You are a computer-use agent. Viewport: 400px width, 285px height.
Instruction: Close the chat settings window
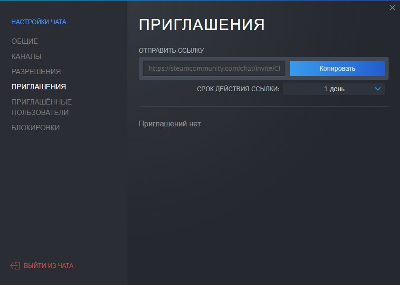(392, 8)
